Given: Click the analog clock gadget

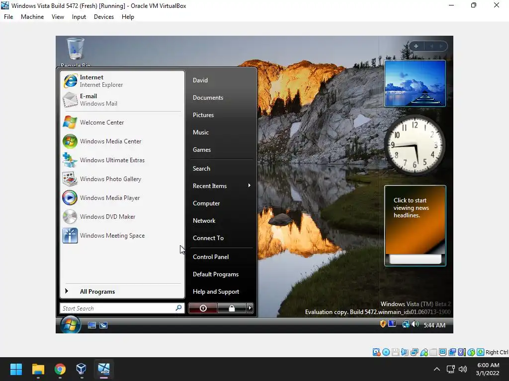Looking at the screenshot, I should point(415,145).
